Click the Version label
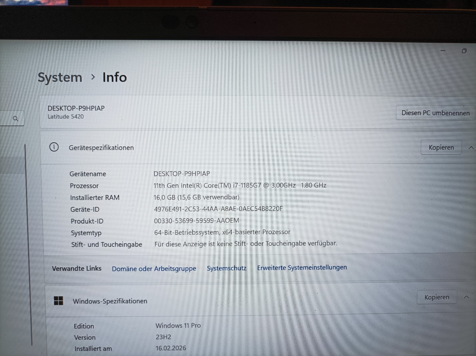The width and height of the screenshot is (476, 356). tap(85, 338)
